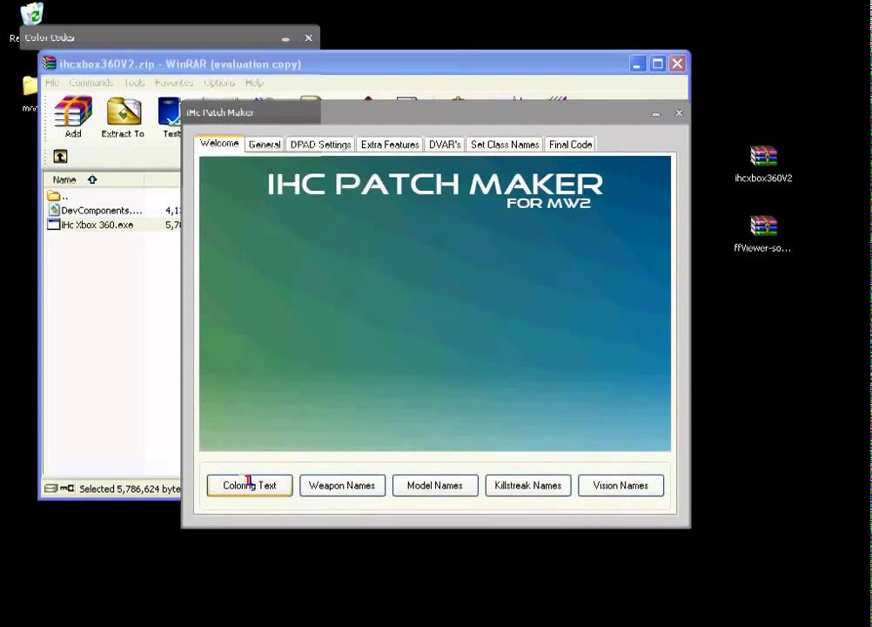
Task: Open the ffViewer-so... archive on desktop
Action: [762, 233]
